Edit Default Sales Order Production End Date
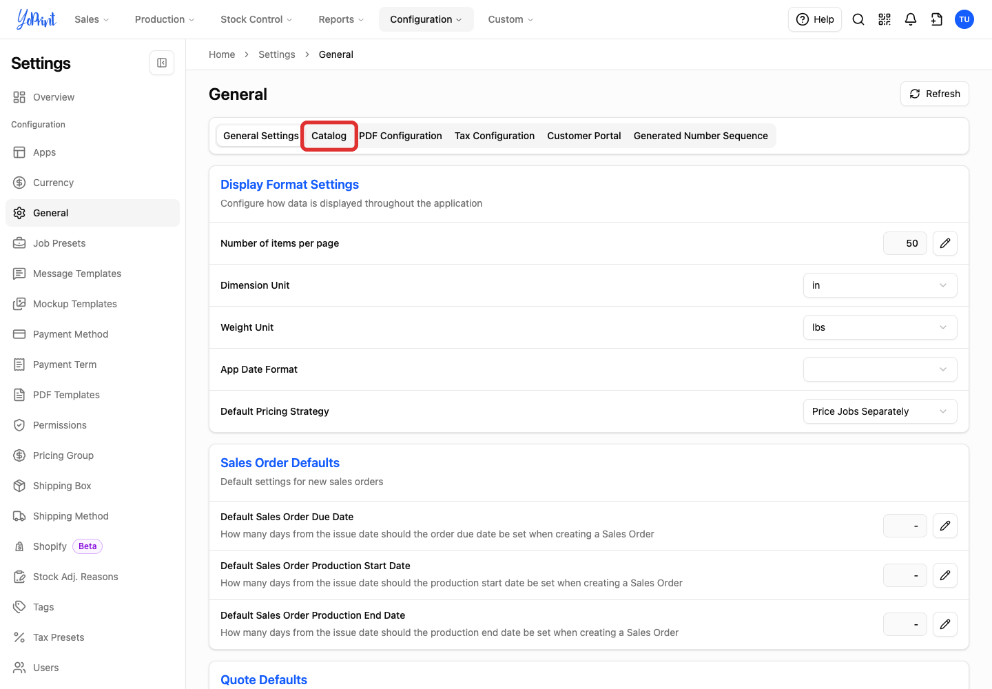The height and width of the screenshot is (689, 992). coord(945,624)
